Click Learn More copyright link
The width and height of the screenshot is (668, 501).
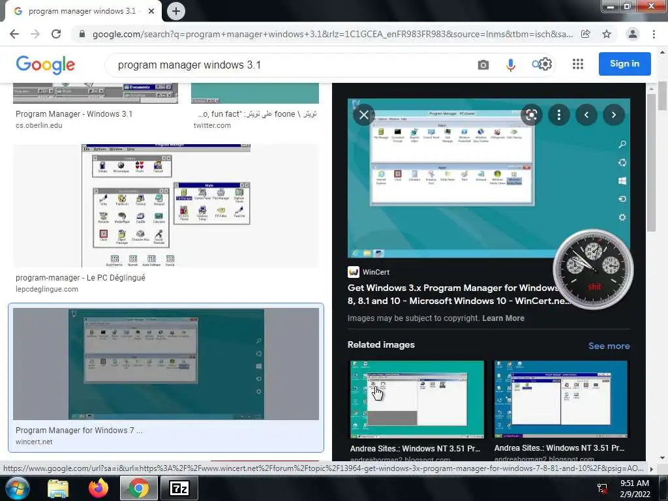tap(503, 318)
